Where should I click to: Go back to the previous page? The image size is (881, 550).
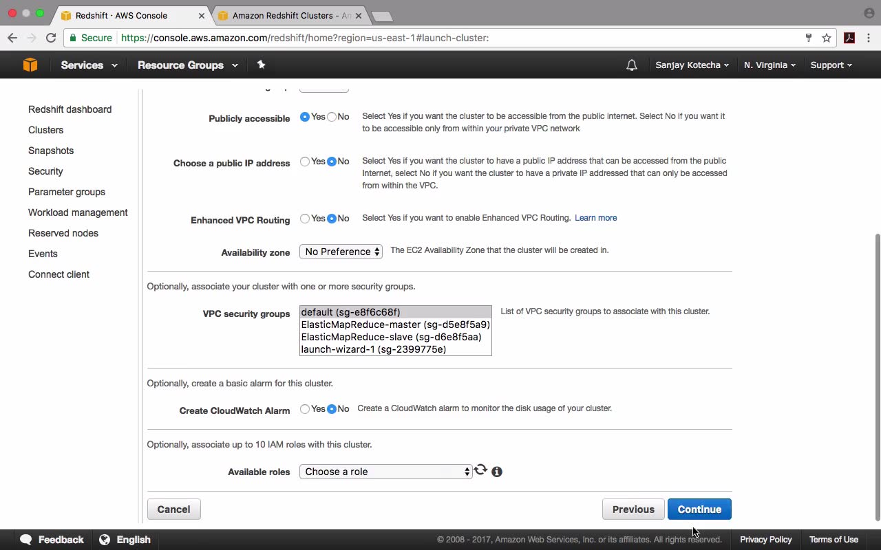(x=12, y=38)
